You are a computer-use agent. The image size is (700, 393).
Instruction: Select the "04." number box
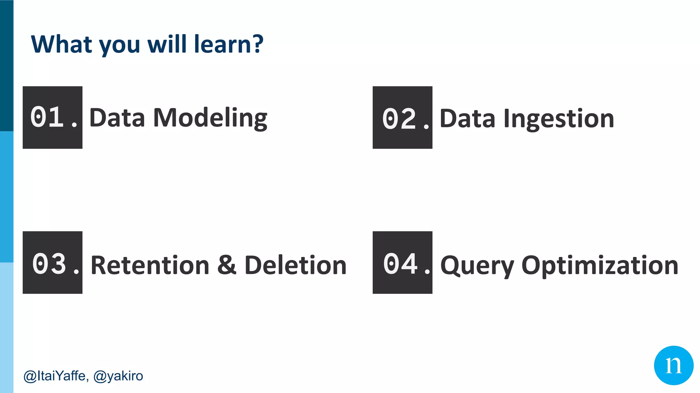pos(402,262)
